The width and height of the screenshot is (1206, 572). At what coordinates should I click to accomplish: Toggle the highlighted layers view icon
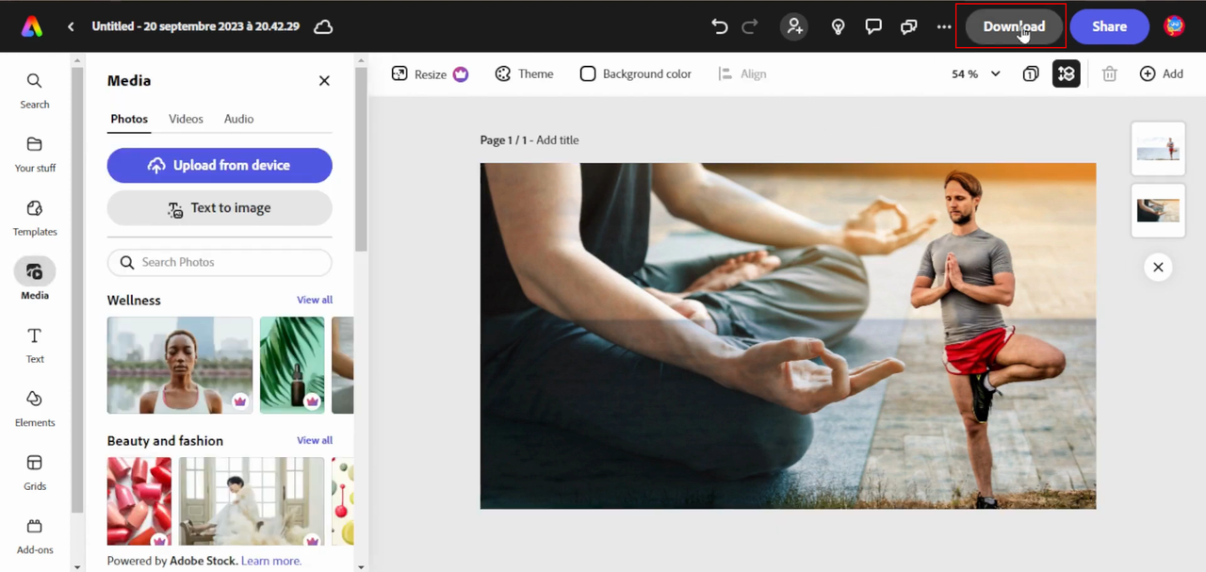coord(1066,74)
